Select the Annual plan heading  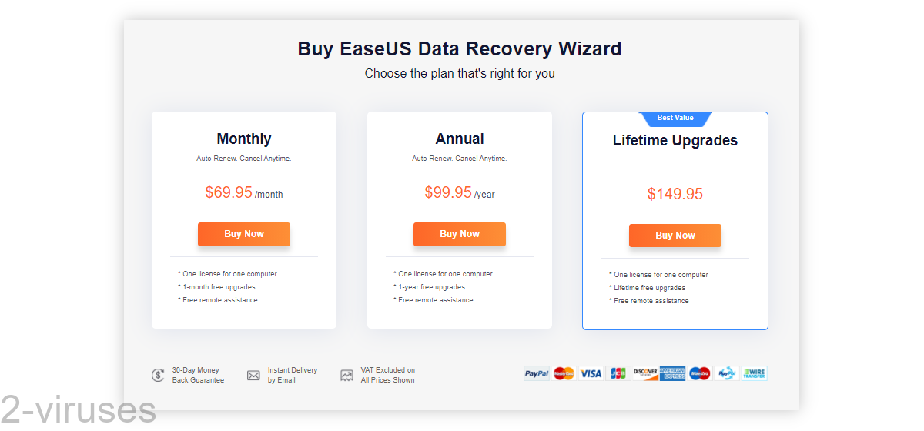(460, 139)
